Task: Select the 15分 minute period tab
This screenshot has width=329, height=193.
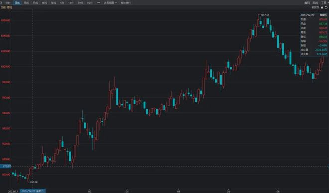Action: click(71, 3)
